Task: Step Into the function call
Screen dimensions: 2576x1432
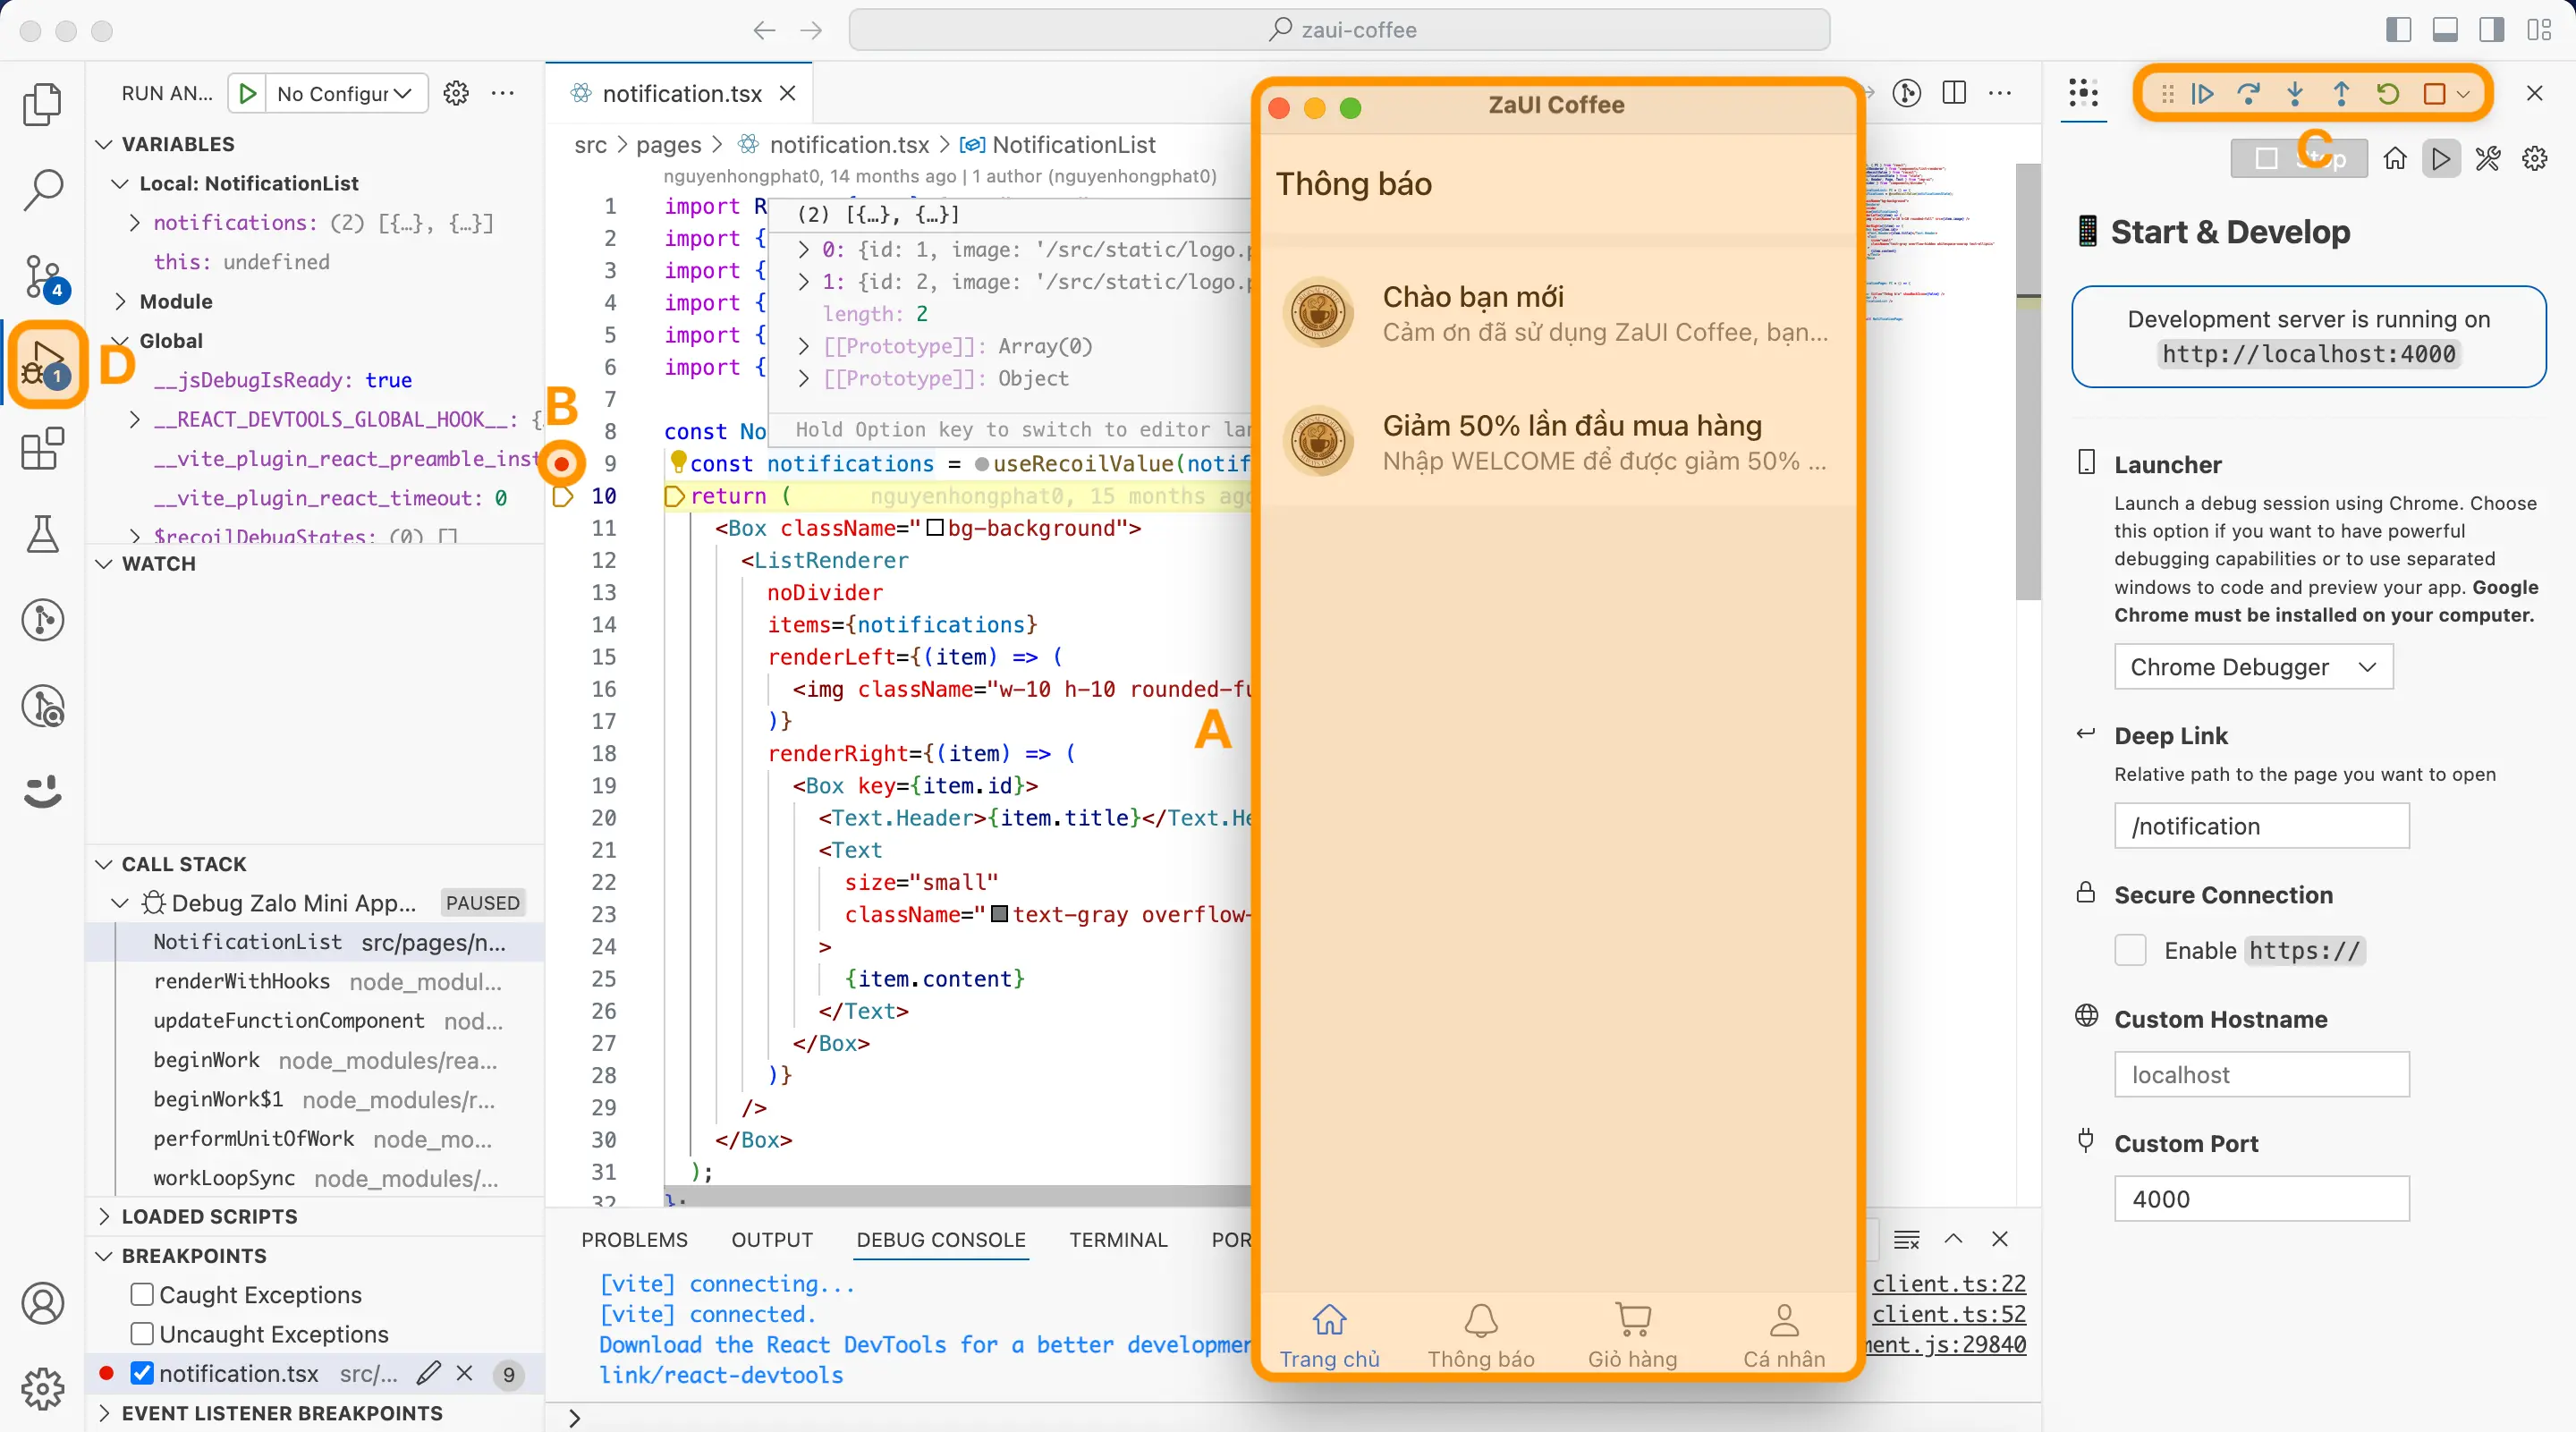Action: click(x=2295, y=93)
